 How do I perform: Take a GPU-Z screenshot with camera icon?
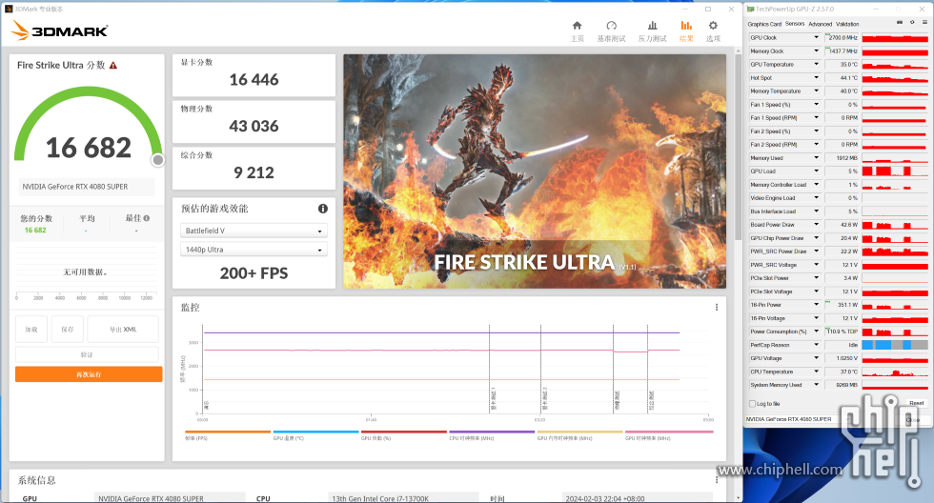pyautogui.click(x=899, y=23)
